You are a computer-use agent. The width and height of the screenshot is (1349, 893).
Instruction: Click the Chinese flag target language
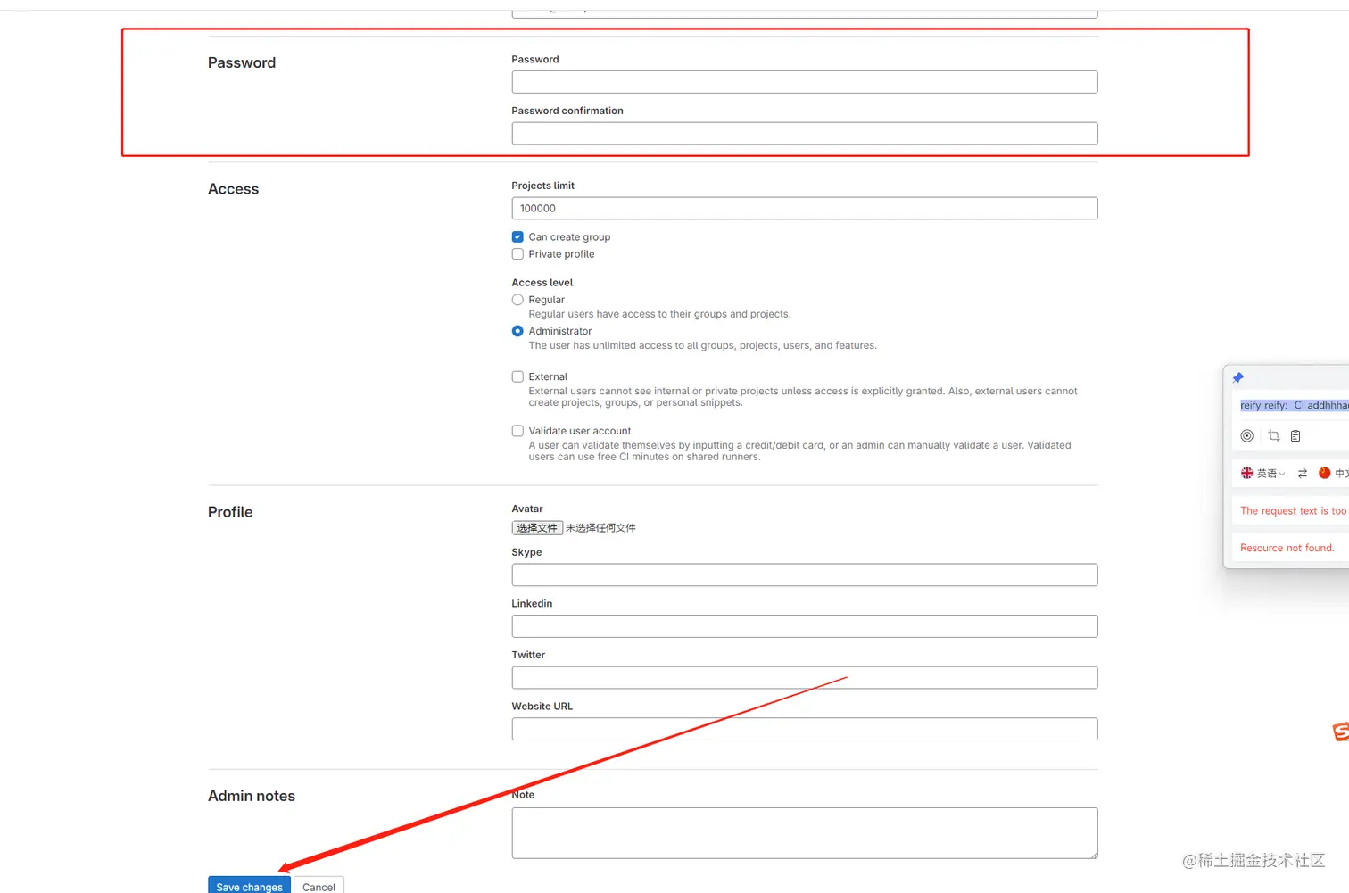[1325, 474]
